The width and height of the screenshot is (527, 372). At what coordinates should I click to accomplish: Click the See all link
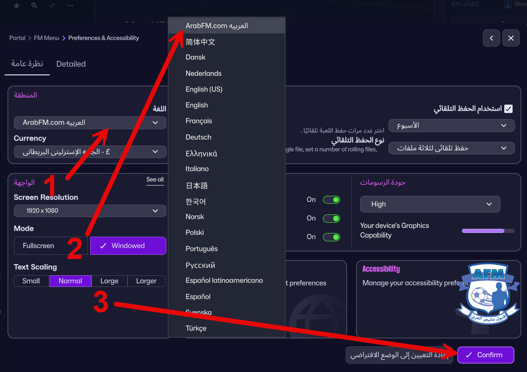click(155, 179)
